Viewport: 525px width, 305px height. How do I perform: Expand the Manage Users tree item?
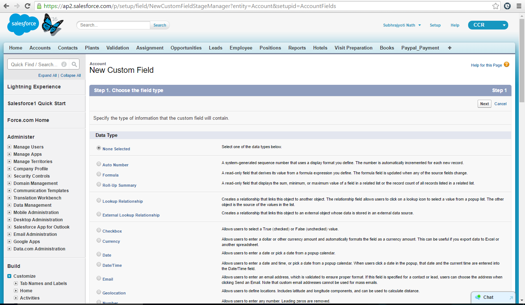pos(9,147)
